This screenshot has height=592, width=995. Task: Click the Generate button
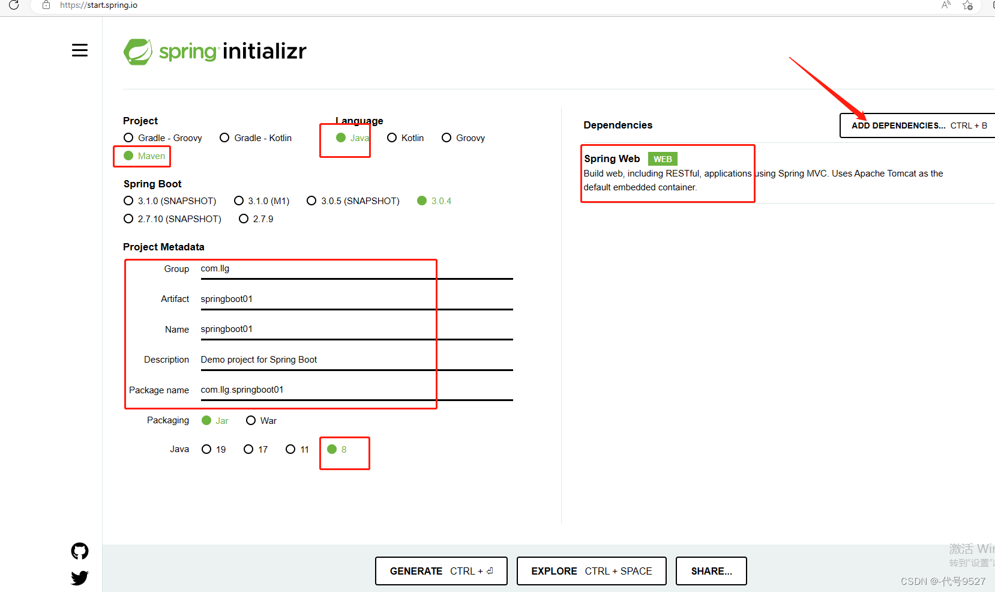click(441, 571)
